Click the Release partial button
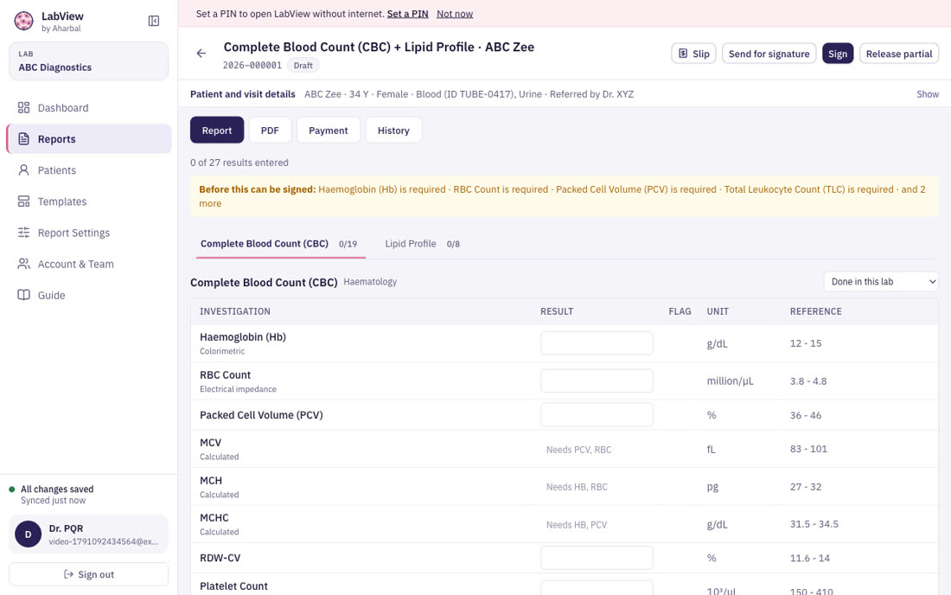Viewport: 951px width, 595px height. [899, 54]
